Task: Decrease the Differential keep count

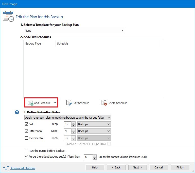Action: tap(73, 132)
